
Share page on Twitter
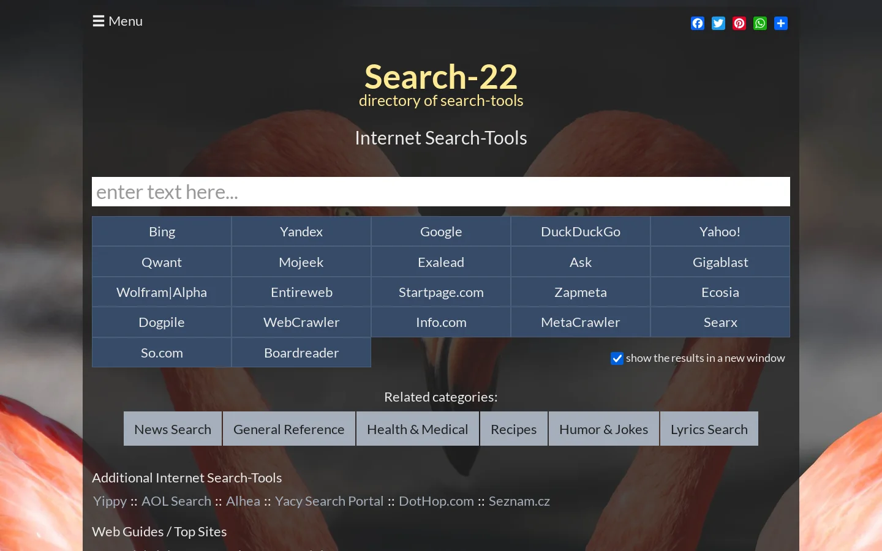tap(718, 23)
